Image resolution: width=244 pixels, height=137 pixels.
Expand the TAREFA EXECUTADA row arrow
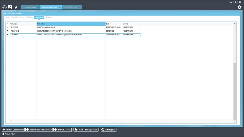(x=8, y=34)
